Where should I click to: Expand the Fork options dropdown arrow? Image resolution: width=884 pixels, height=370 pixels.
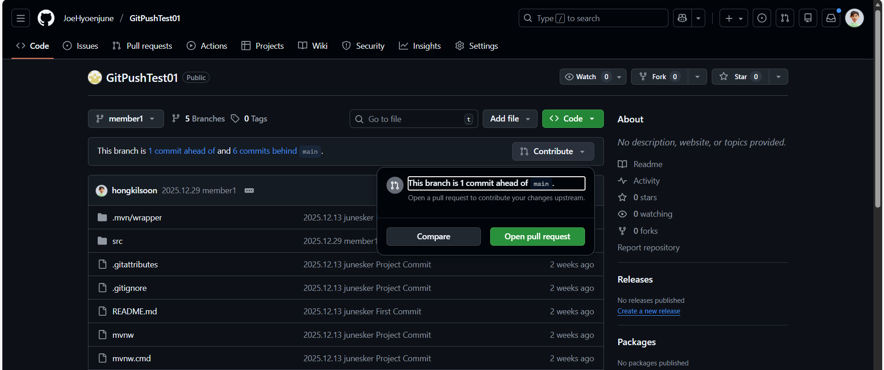(x=697, y=77)
